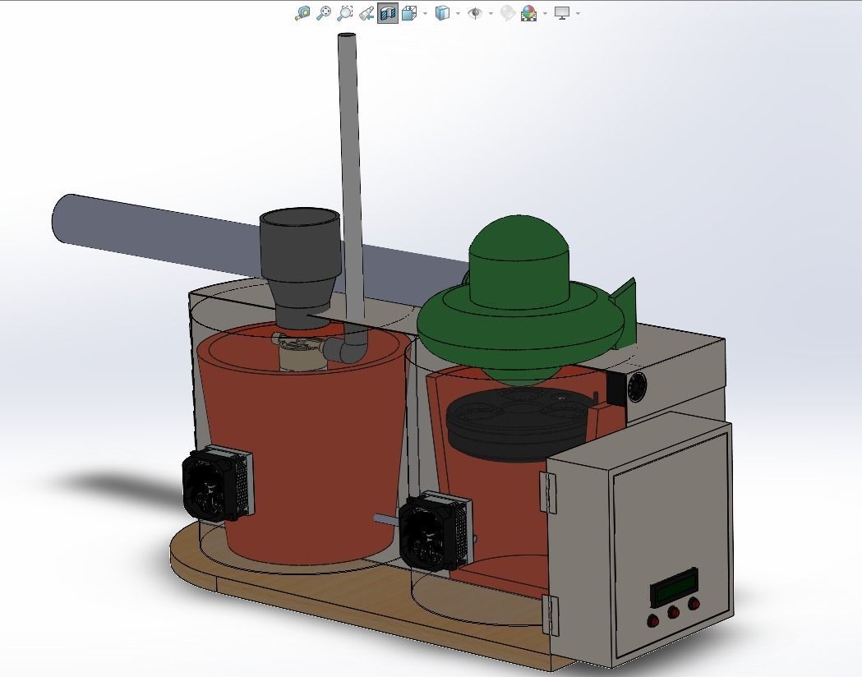The height and width of the screenshot is (677, 862).
Task: Click the Zoom to Fit magnifier icon
Action: coord(324,12)
